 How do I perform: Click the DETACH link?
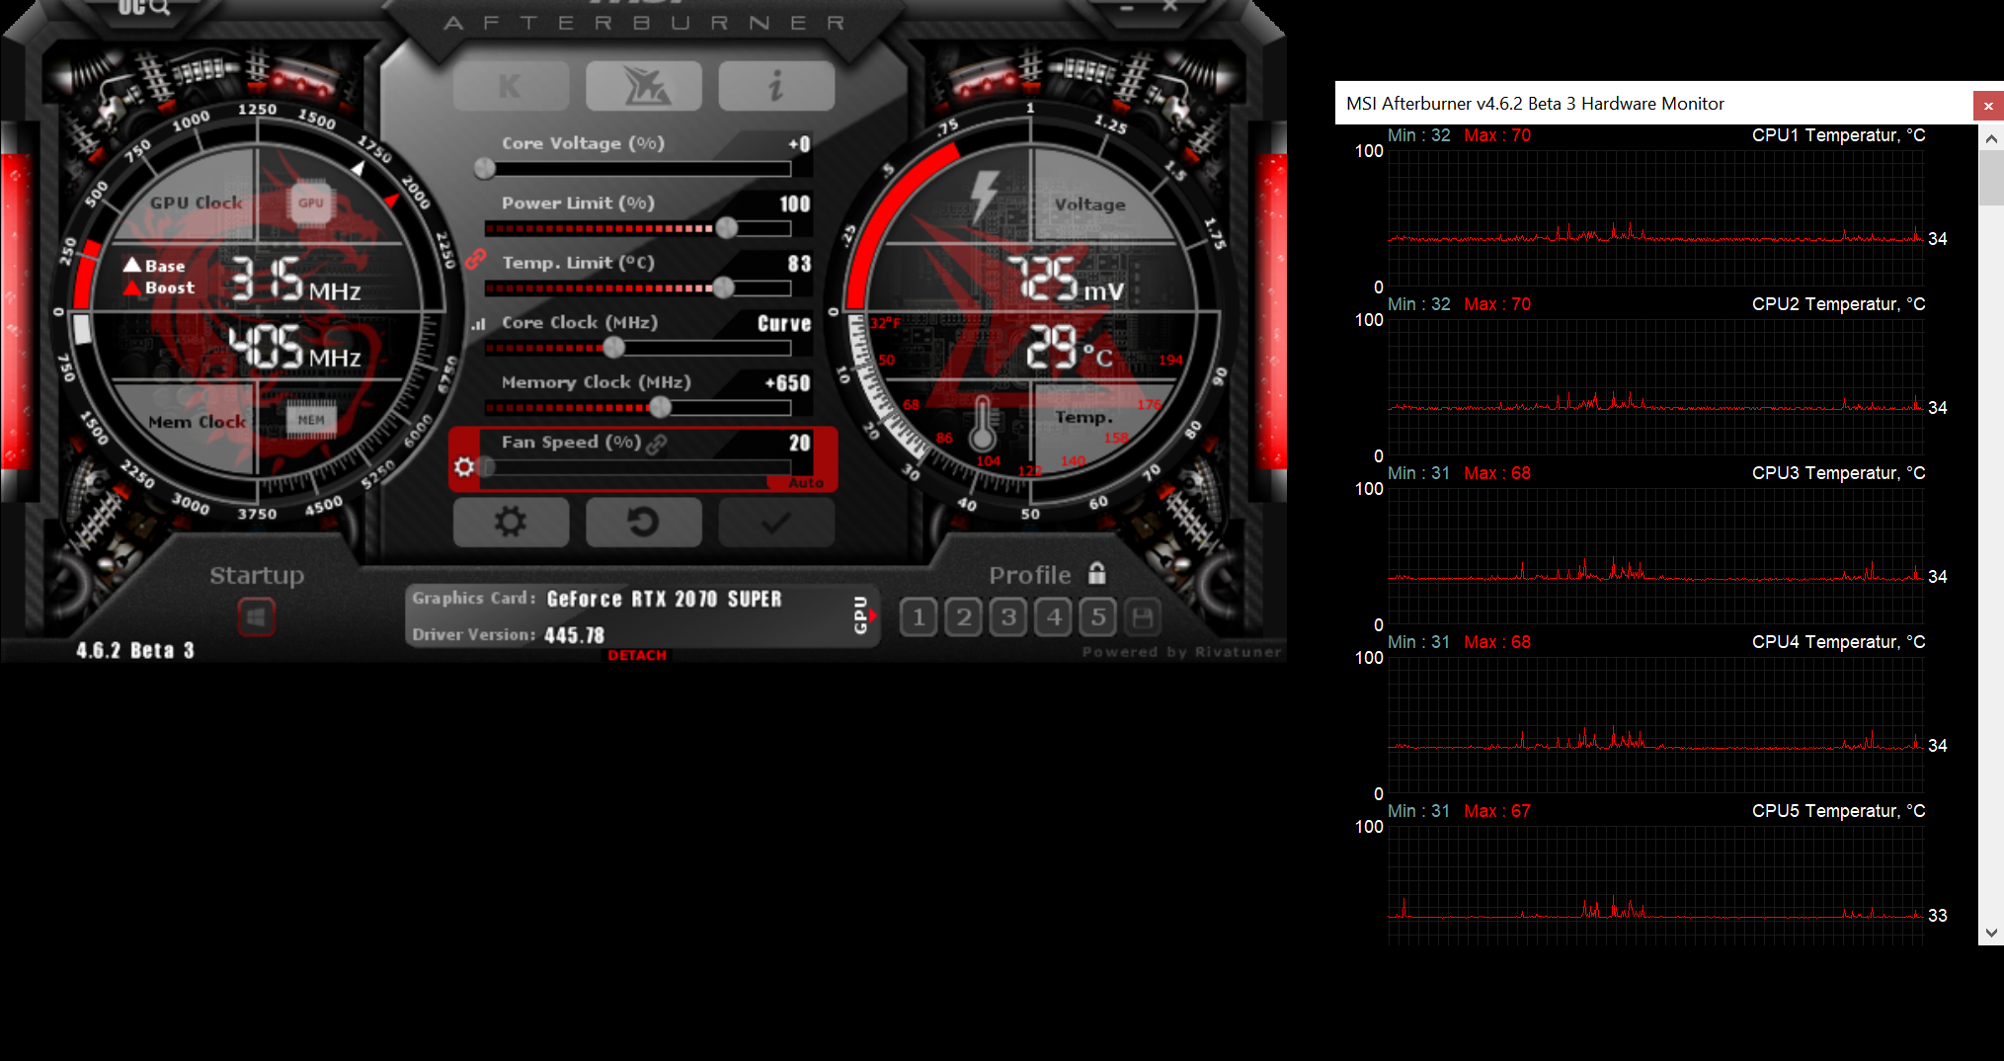637,655
